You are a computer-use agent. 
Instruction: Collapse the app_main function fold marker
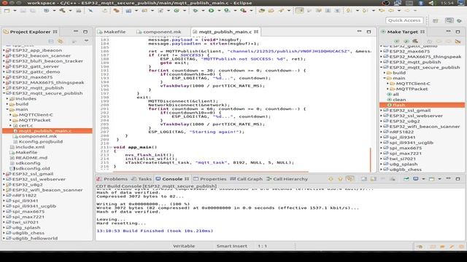click(111, 147)
